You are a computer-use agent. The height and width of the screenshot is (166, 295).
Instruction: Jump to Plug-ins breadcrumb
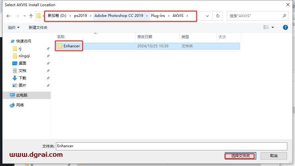158,16
